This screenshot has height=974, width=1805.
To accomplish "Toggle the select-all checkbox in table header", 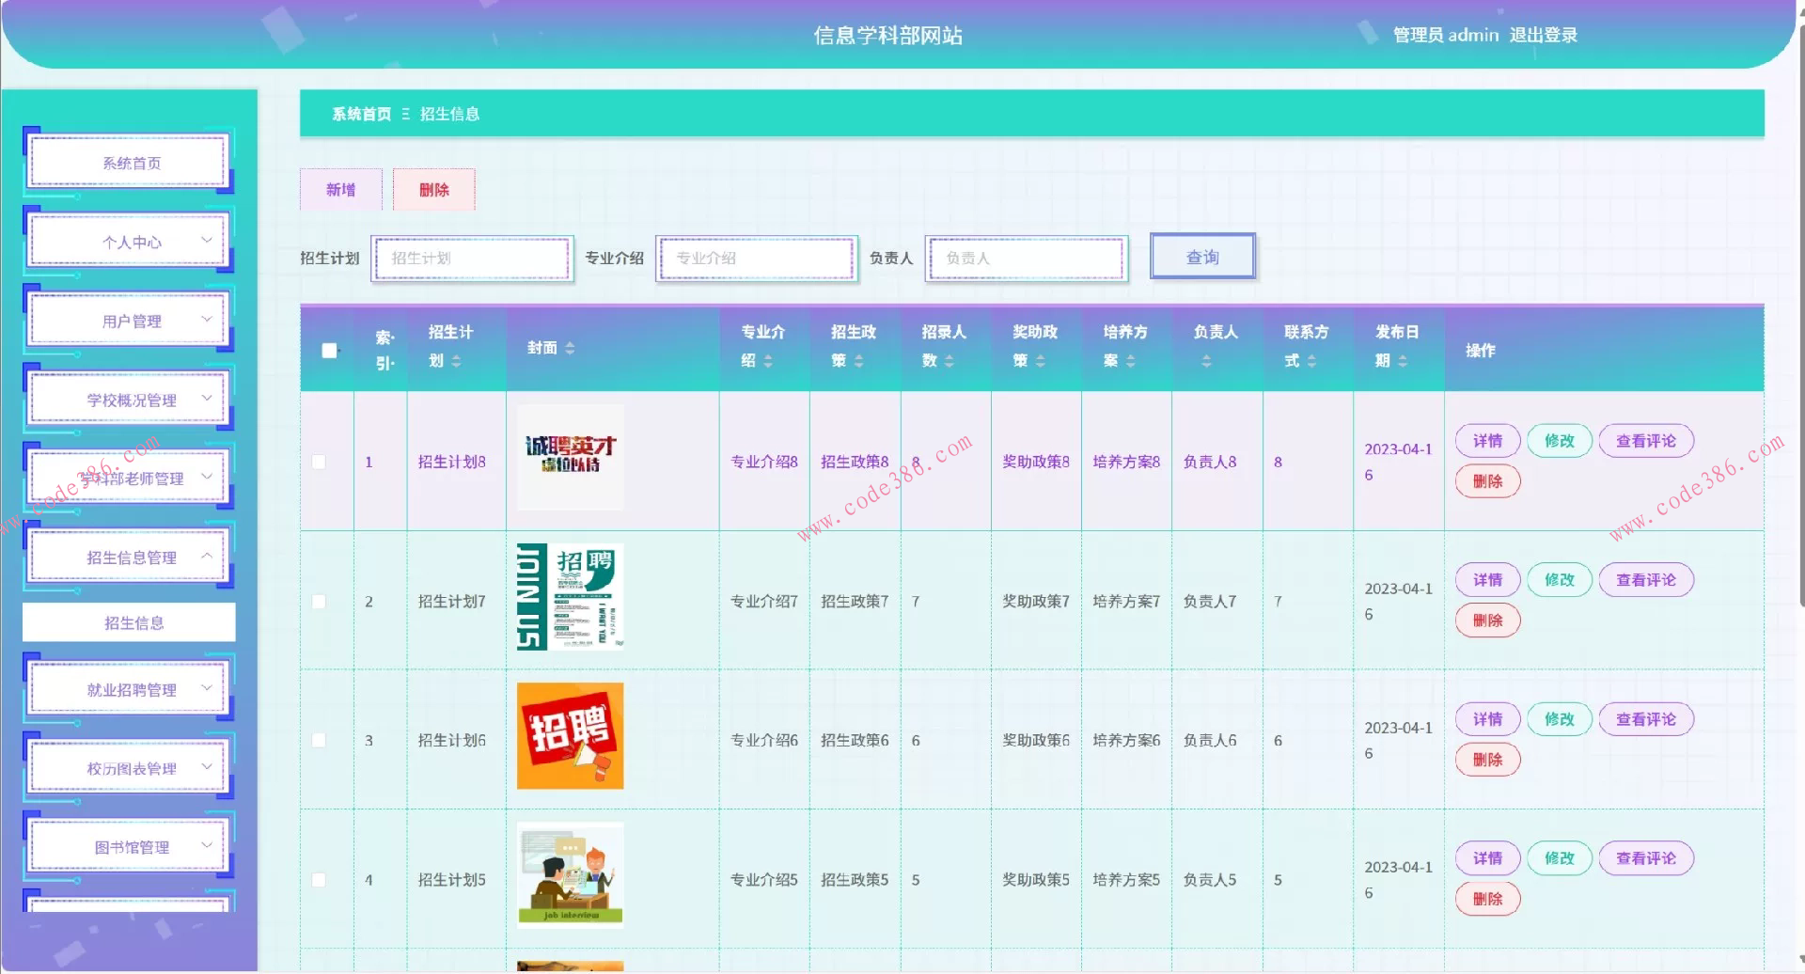I will [x=329, y=351].
